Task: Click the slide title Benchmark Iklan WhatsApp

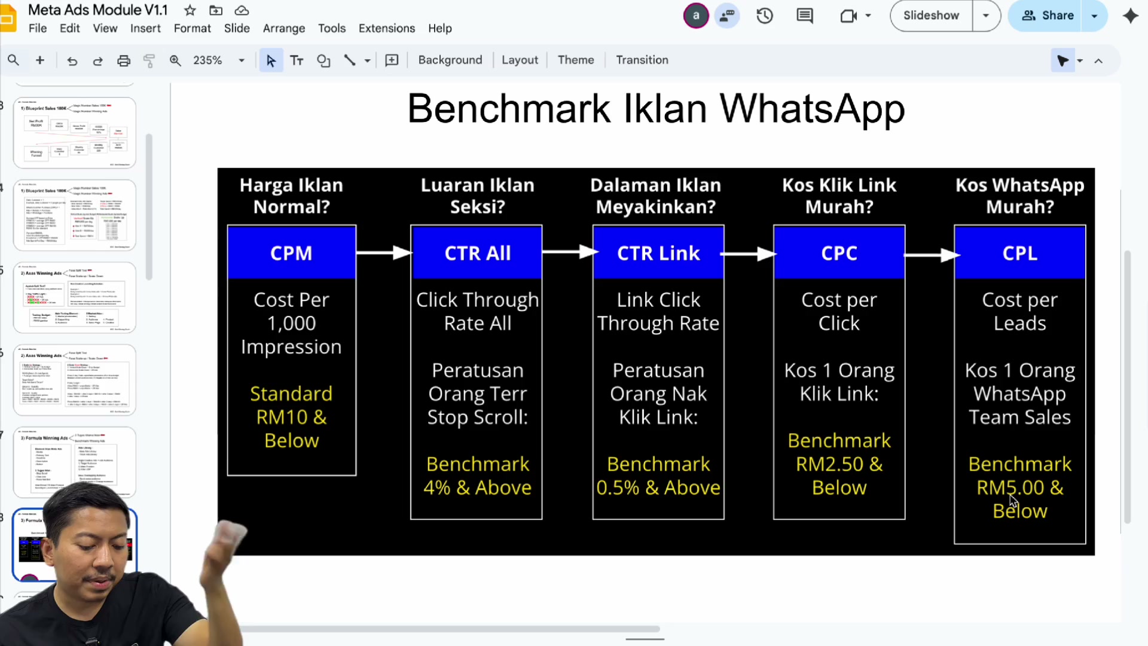Action: 656,109
